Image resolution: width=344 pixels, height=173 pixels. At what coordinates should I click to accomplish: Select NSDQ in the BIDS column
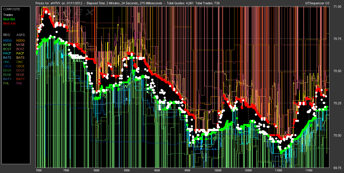[7, 40]
